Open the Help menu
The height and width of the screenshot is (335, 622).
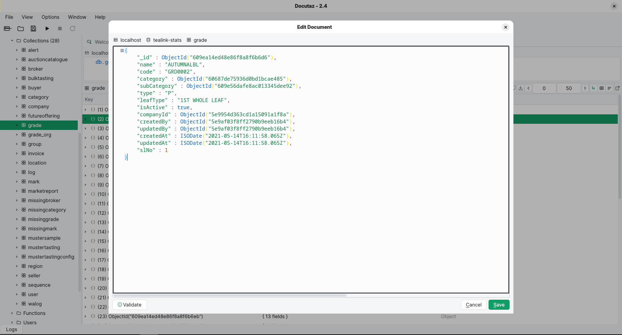tap(100, 17)
